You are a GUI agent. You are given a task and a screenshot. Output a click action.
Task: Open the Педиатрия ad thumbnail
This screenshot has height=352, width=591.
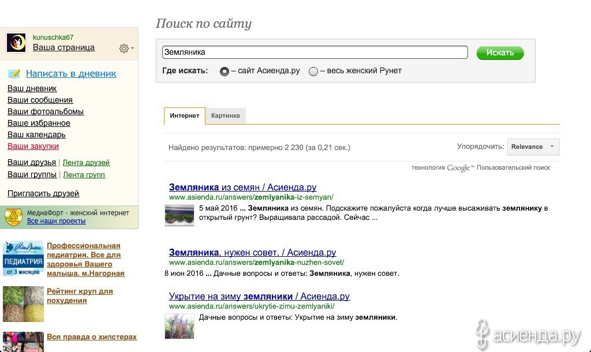tap(23, 259)
